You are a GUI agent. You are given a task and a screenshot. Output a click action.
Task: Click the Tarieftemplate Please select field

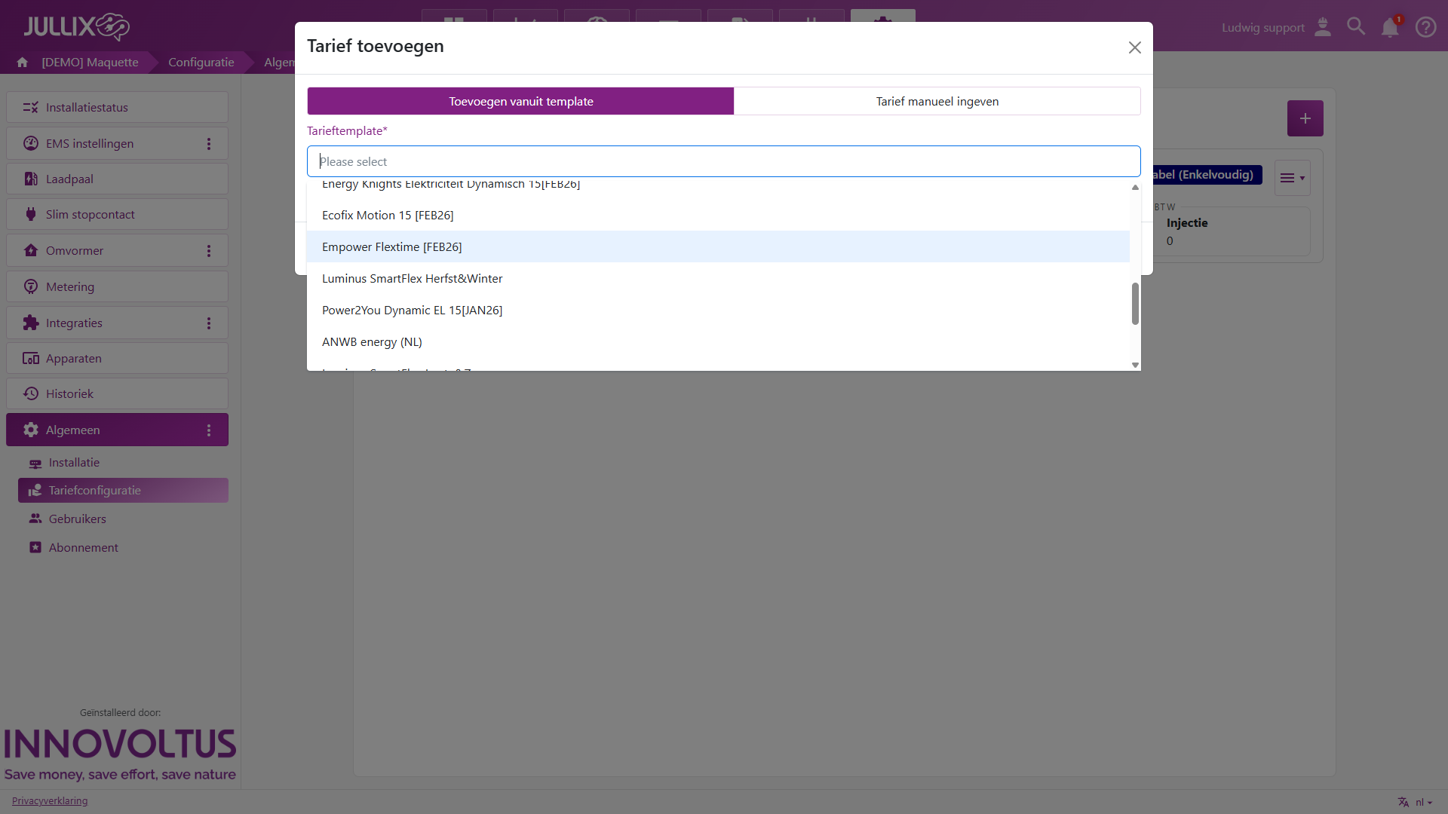[x=722, y=161]
